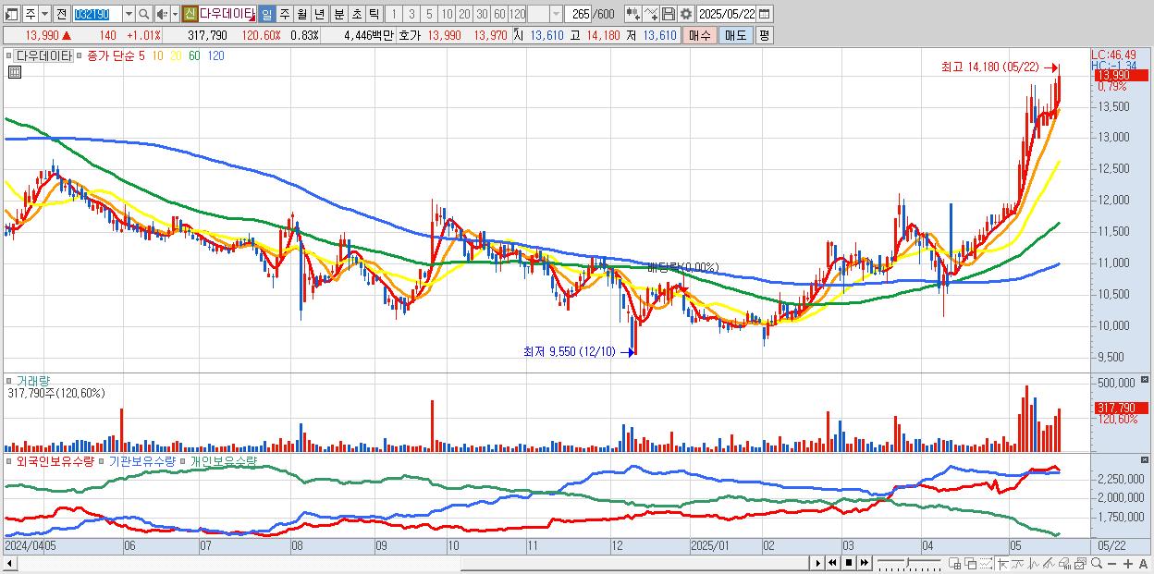Click the diagonal pencil drawing tool icon
Screen dimensions: 1154x574
tap(1049, 563)
